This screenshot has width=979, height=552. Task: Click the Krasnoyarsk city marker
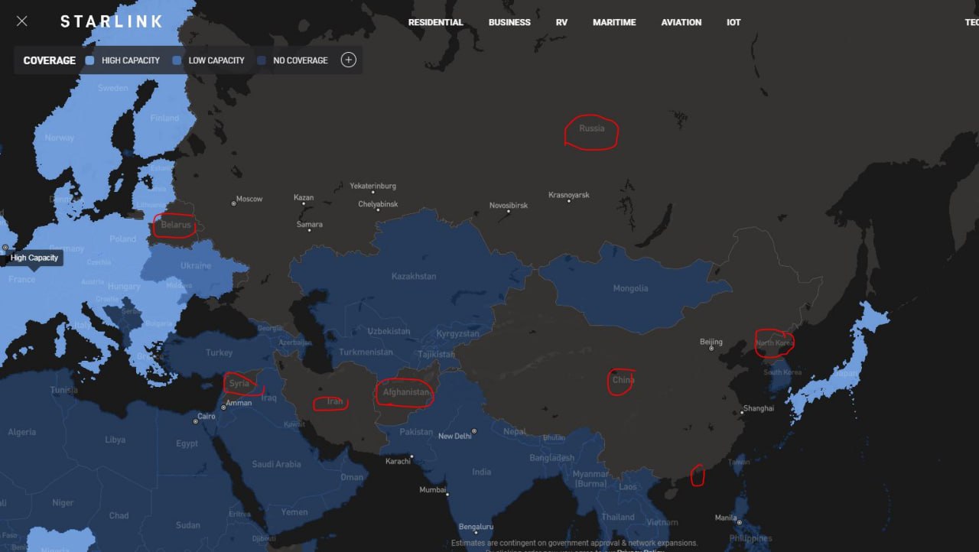(568, 201)
